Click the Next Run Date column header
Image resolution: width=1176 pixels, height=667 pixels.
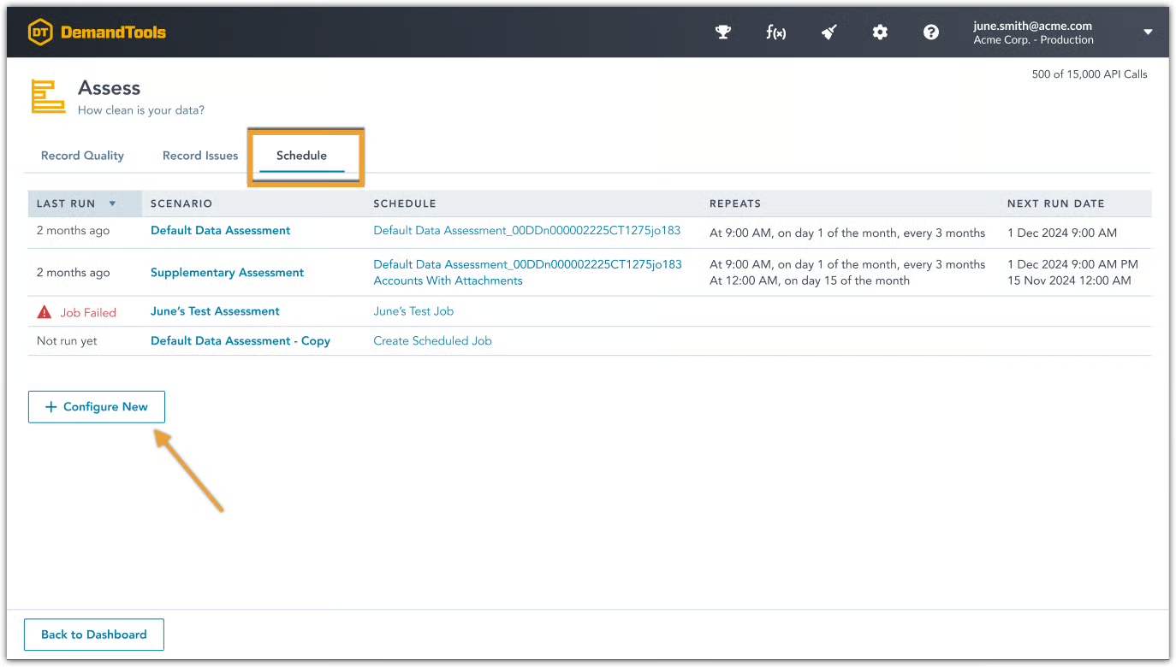click(1056, 204)
